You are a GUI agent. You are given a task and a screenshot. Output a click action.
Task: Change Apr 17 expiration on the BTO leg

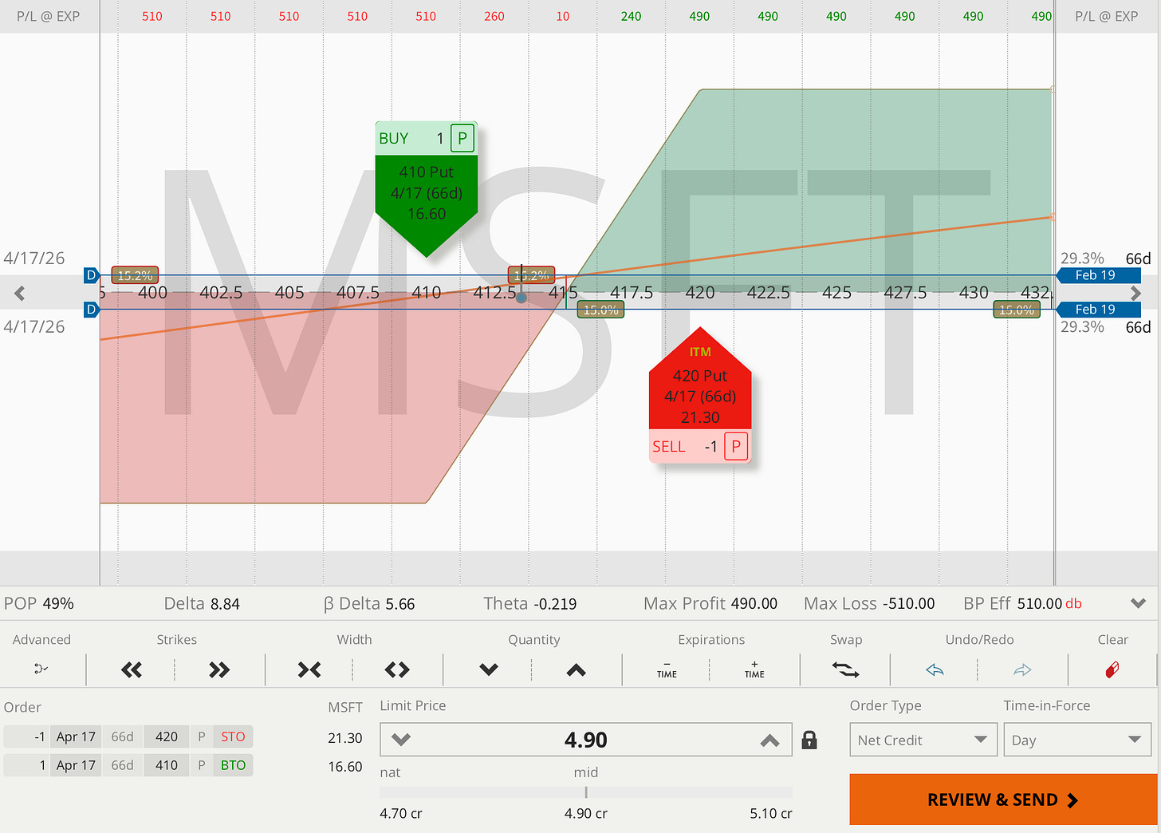pos(76,765)
